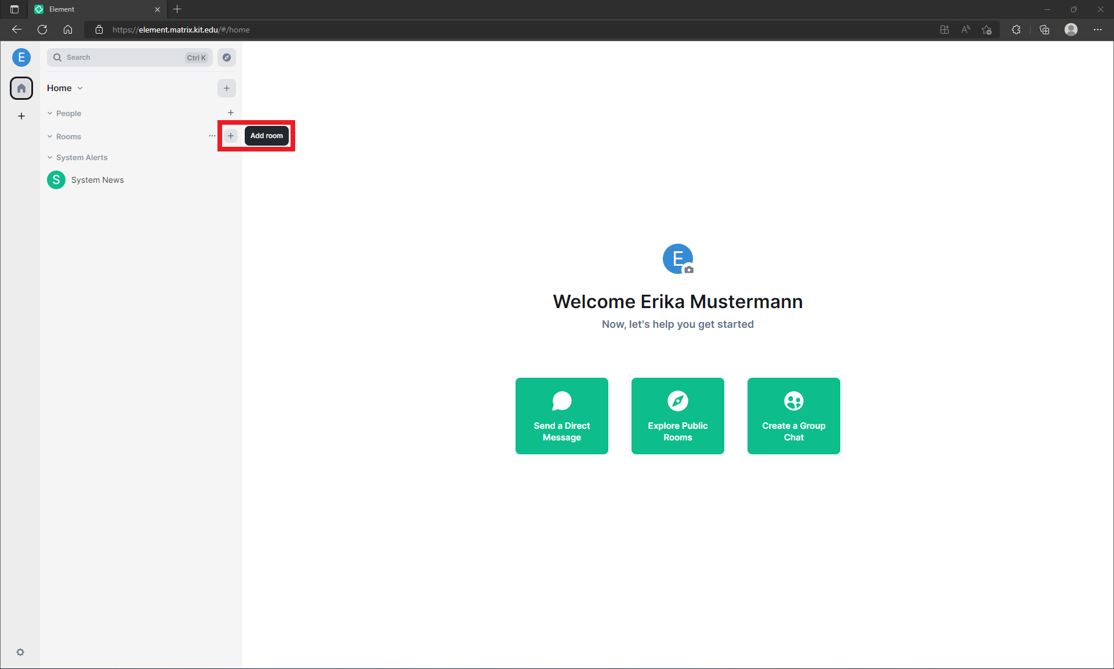Click the People section add button
The height and width of the screenshot is (669, 1114).
tap(231, 113)
